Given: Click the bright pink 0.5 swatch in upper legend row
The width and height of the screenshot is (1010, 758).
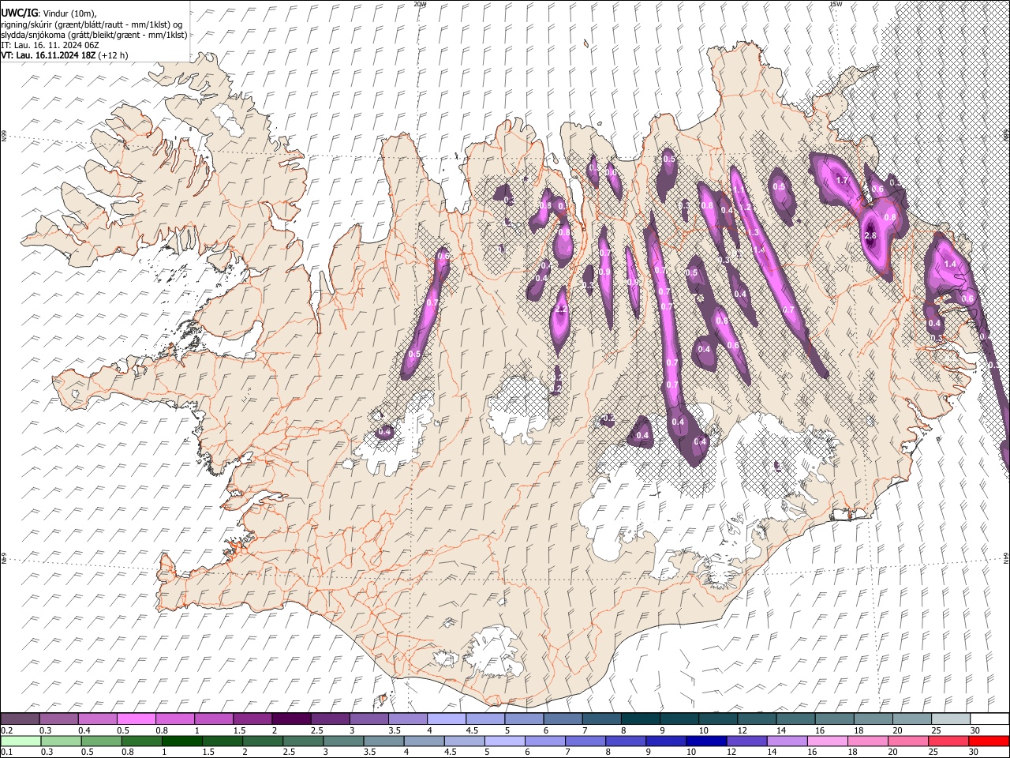Looking at the screenshot, I should coord(137,719).
